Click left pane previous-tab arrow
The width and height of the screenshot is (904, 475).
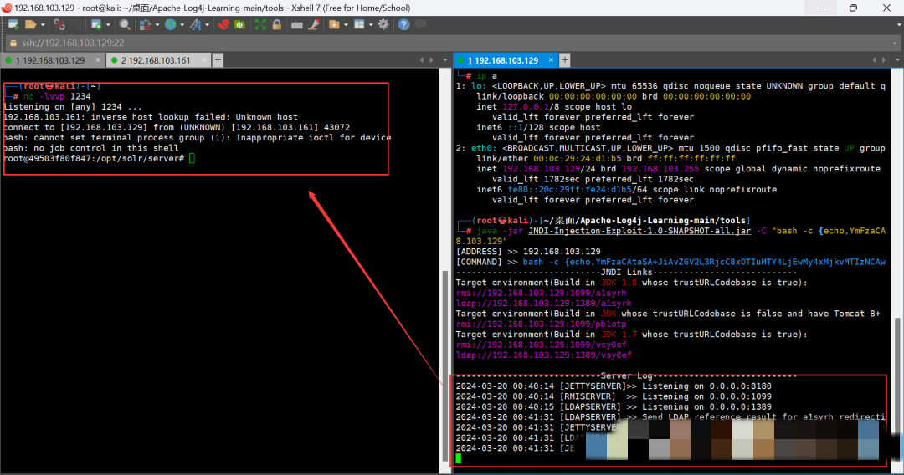422,60
